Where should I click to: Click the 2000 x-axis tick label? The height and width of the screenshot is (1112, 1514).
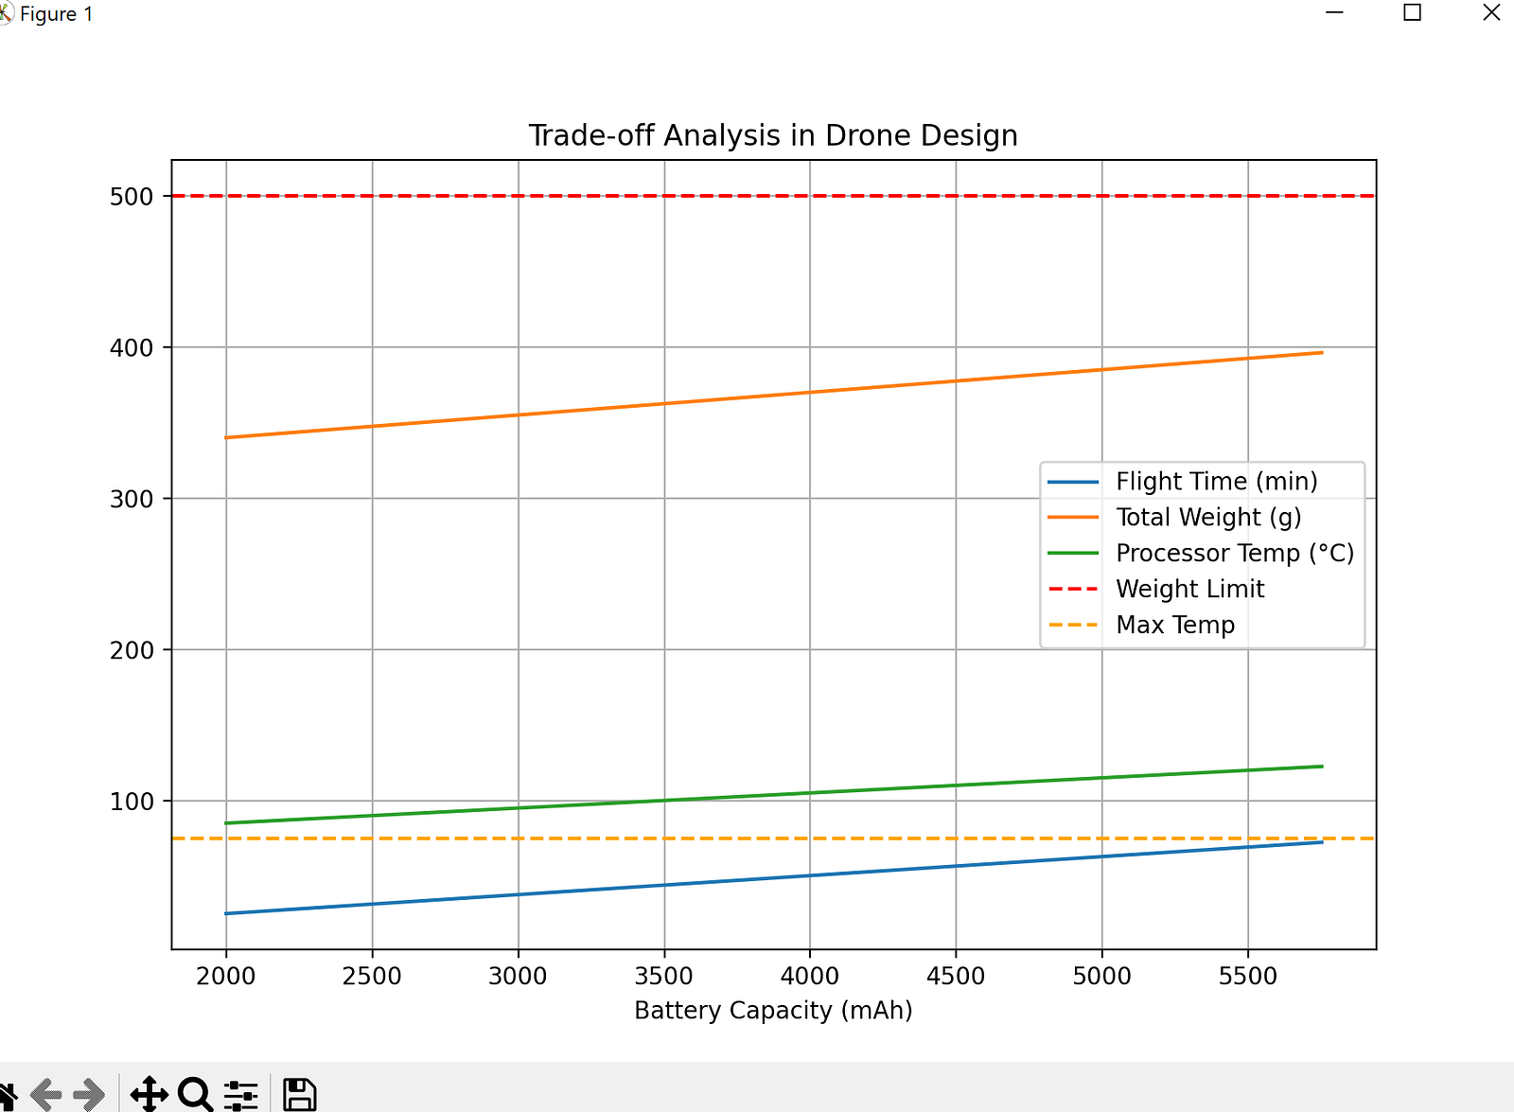click(226, 976)
